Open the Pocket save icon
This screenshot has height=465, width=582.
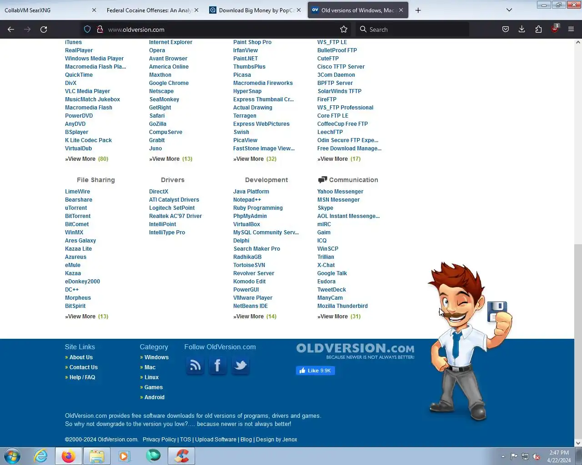(x=506, y=30)
